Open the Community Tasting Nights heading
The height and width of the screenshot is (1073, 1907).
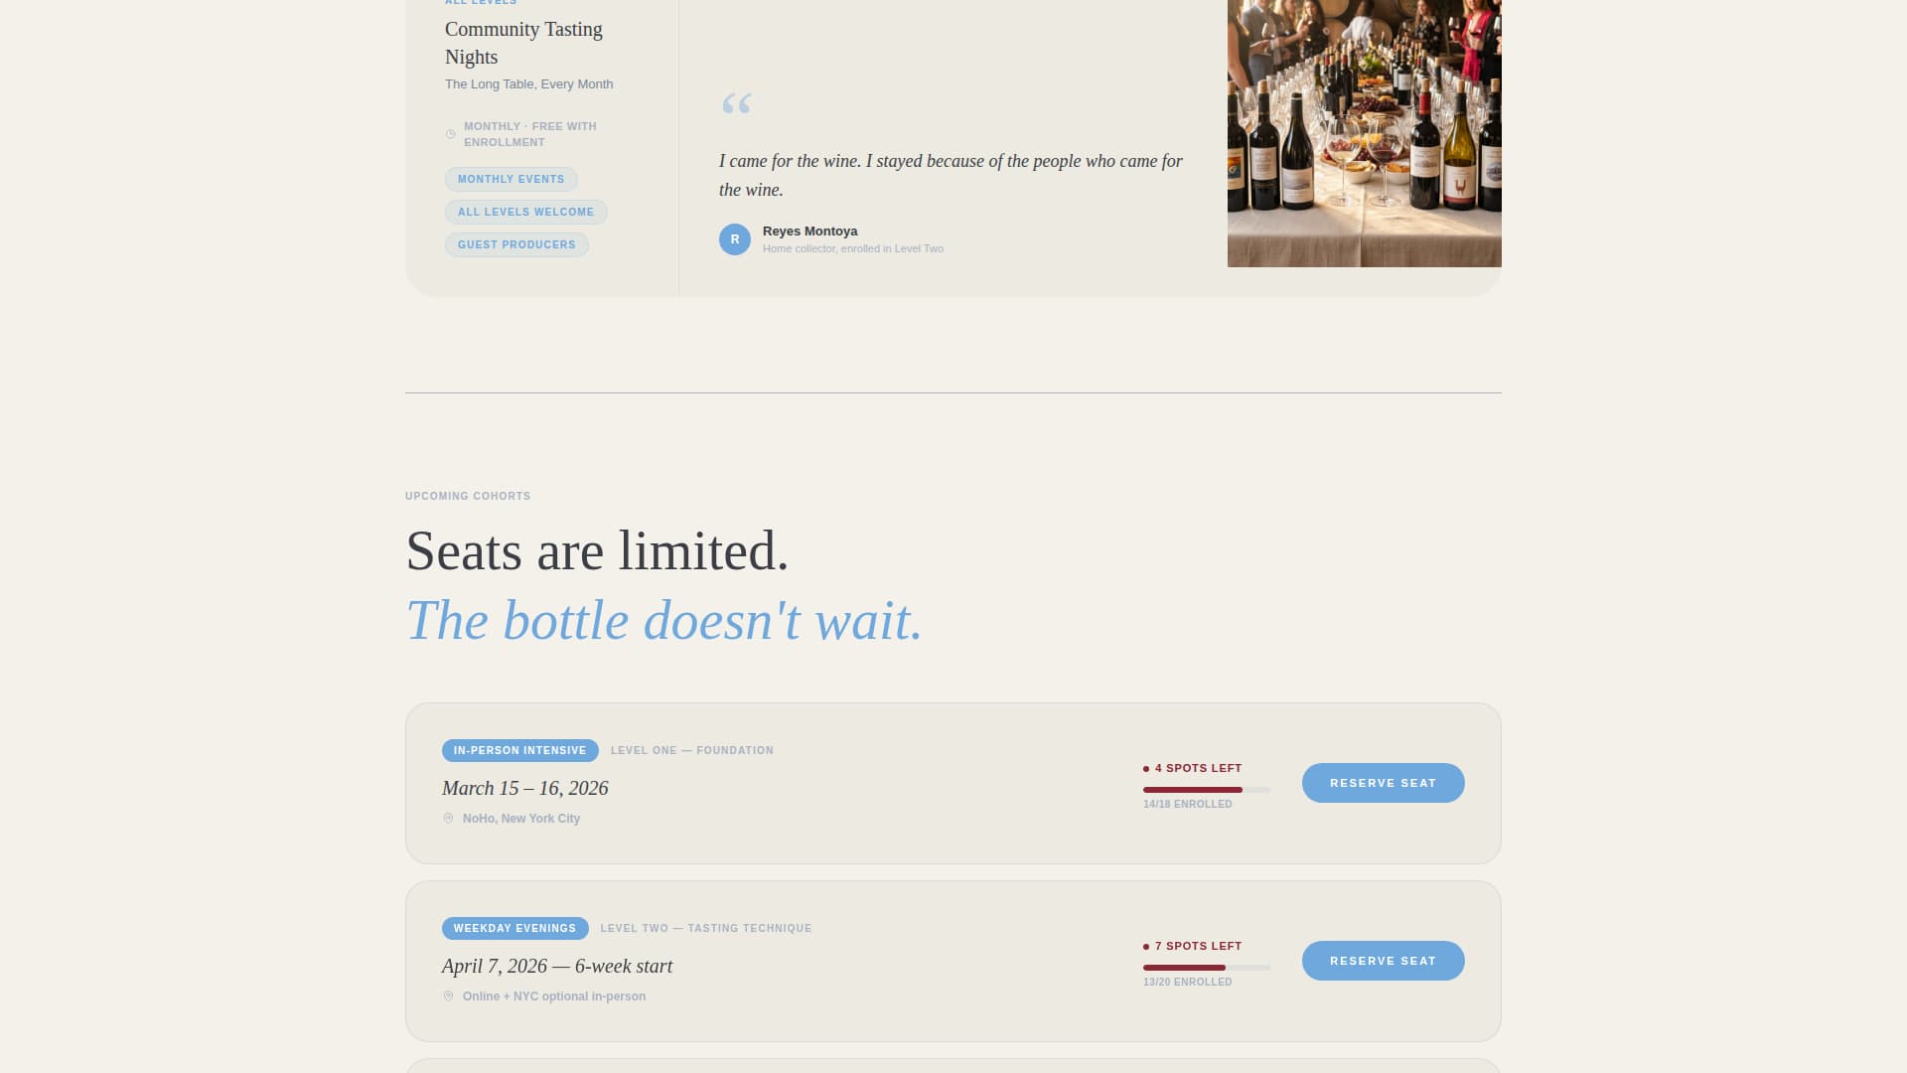coord(523,43)
